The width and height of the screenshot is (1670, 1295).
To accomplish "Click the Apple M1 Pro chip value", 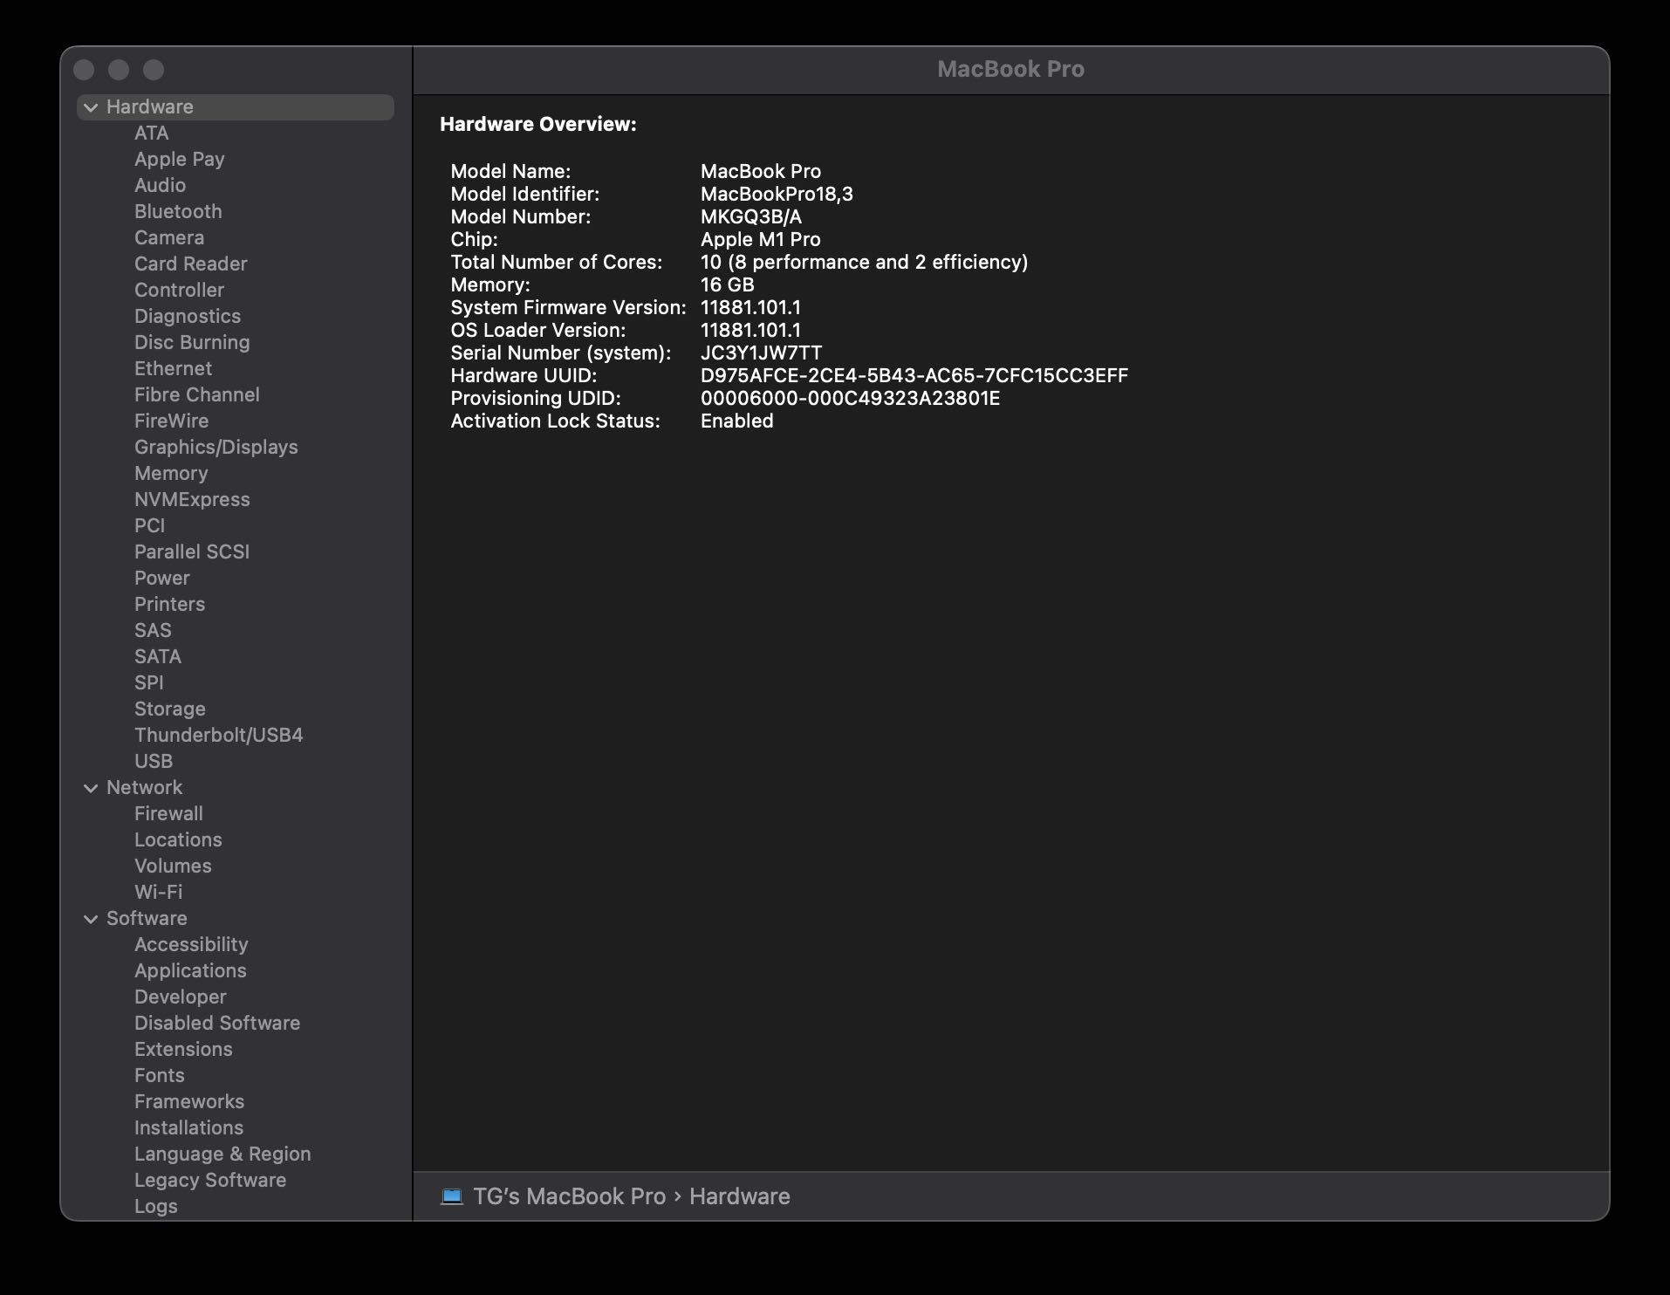I will coord(761,239).
